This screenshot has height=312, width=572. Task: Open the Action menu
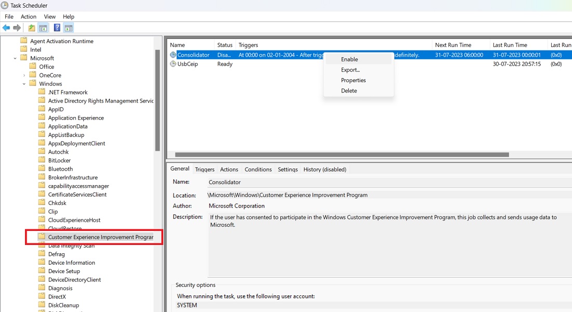[x=28, y=16]
